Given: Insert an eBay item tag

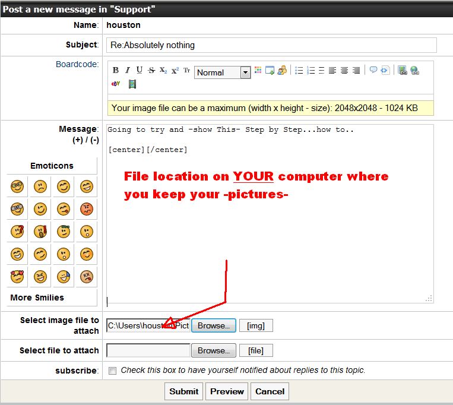Looking at the screenshot, I should click(x=116, y=84).
